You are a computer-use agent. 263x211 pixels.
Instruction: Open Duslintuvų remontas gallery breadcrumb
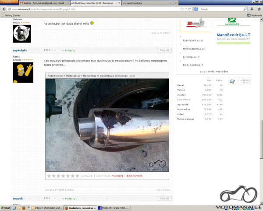114,76
